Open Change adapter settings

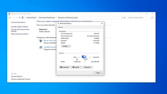tap(19, 27)
